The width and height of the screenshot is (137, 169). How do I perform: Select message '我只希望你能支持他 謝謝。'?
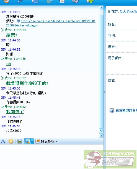tap(26, 93)
